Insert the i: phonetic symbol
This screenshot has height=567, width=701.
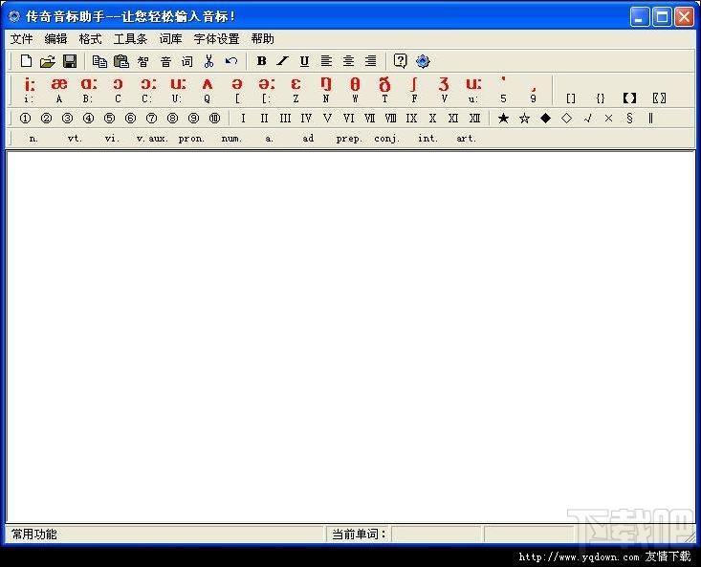tap(30, 90)
